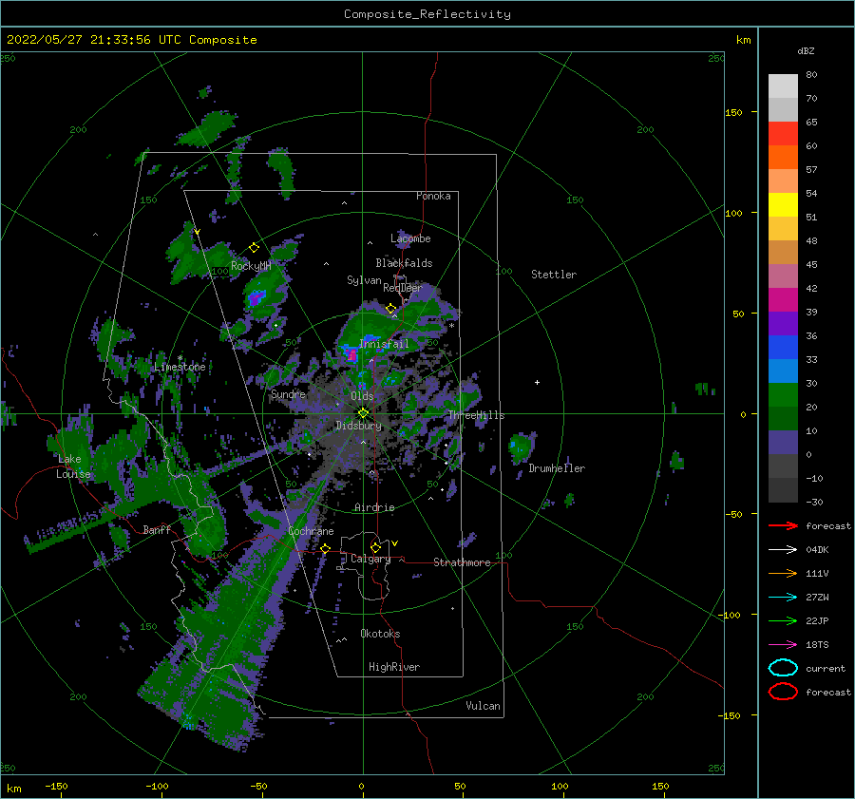Screen dimensions: 855x799
Task: Click the green 22JP arrow icon
Action: coord(783,620)
